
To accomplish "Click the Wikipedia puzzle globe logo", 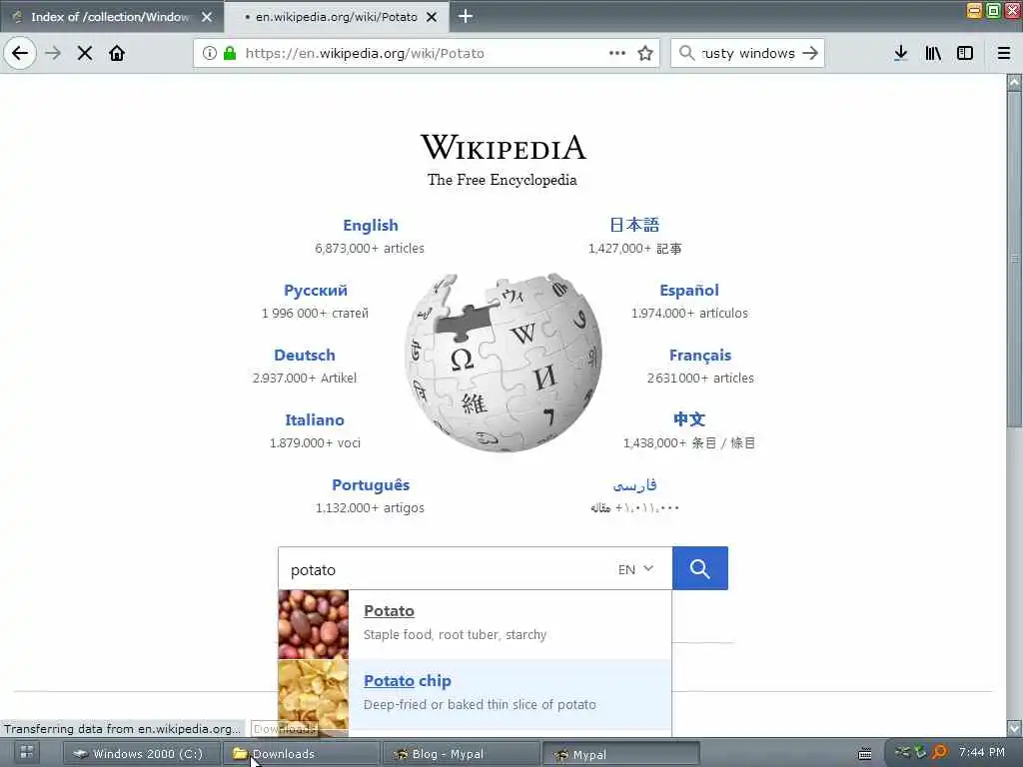I will pos(504,363).
